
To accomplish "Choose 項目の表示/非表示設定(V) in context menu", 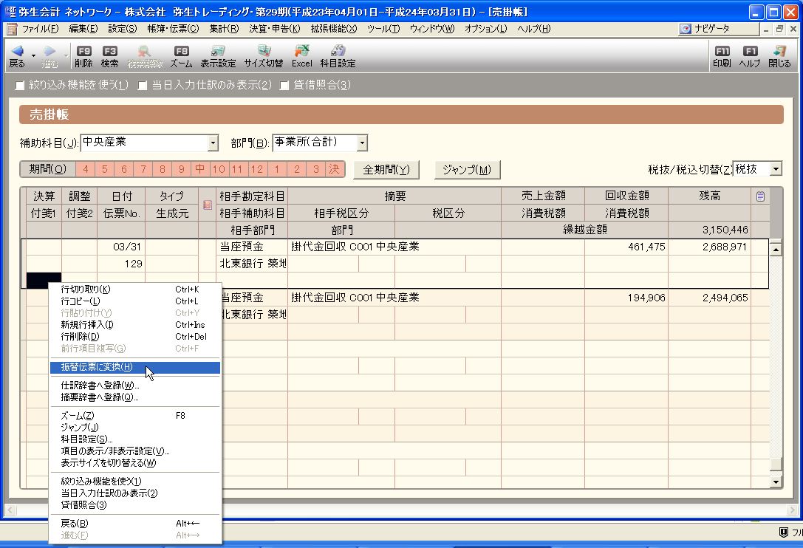I will point(135,451).
